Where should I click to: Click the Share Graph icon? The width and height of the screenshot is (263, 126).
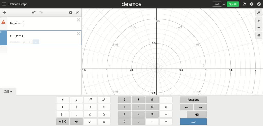244,4
